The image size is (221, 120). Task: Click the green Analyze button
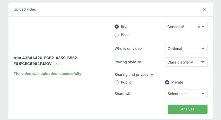188,109
